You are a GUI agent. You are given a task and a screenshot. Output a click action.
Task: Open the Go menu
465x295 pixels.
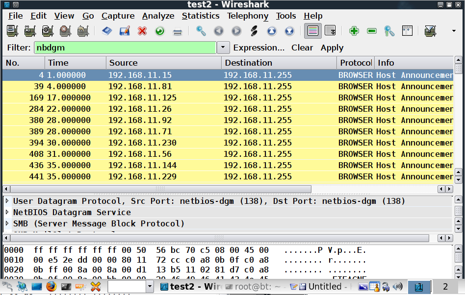pos(88,16)
